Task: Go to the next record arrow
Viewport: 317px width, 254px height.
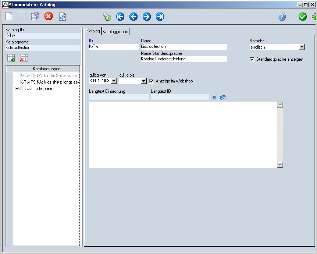Action: tap(147, 17)
